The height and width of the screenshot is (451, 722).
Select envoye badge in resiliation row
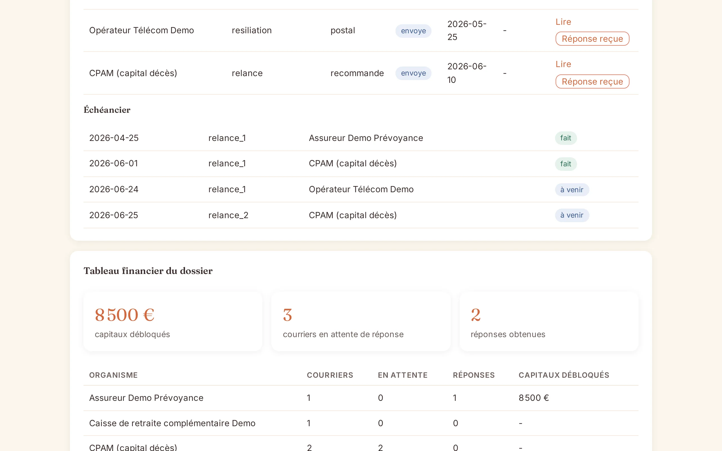coord(413,31)
